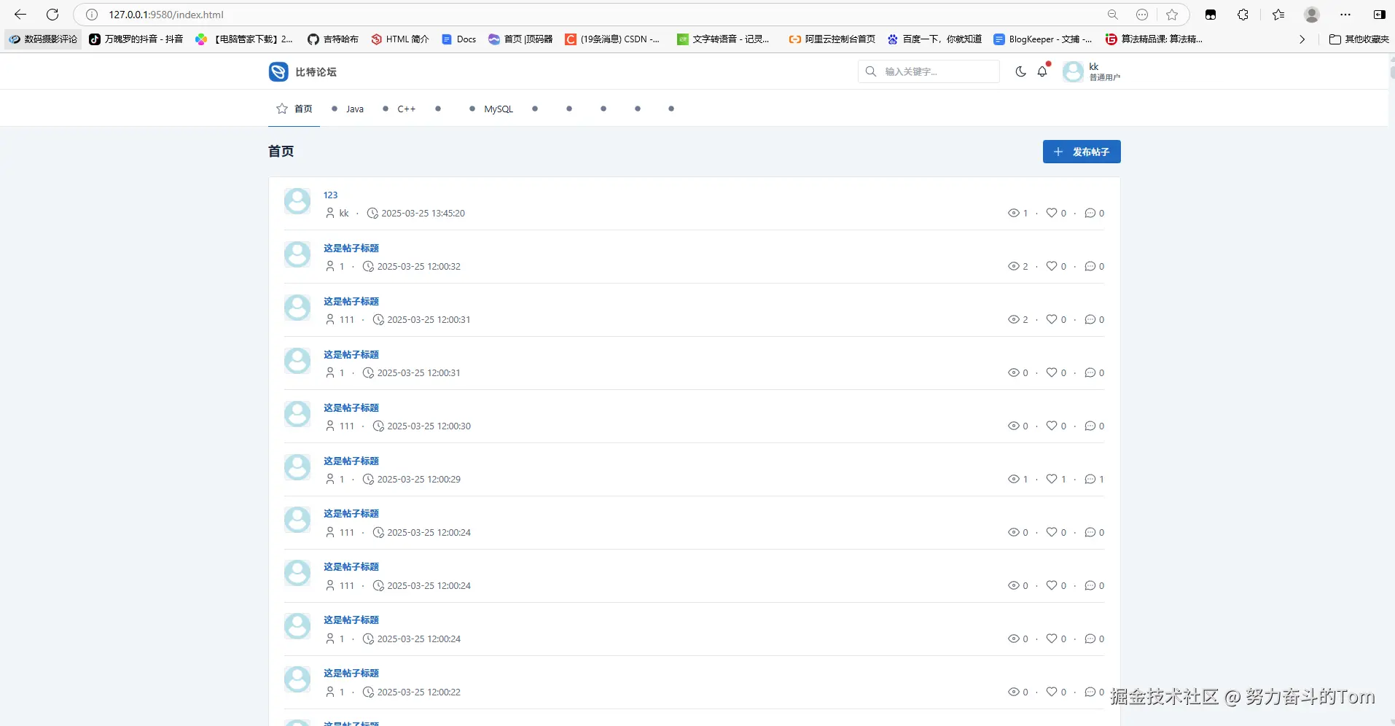Add this page to favorites with the star
Image resolution: width=1395 pixels, height=726 pixels.
(x=1172, y=15)
